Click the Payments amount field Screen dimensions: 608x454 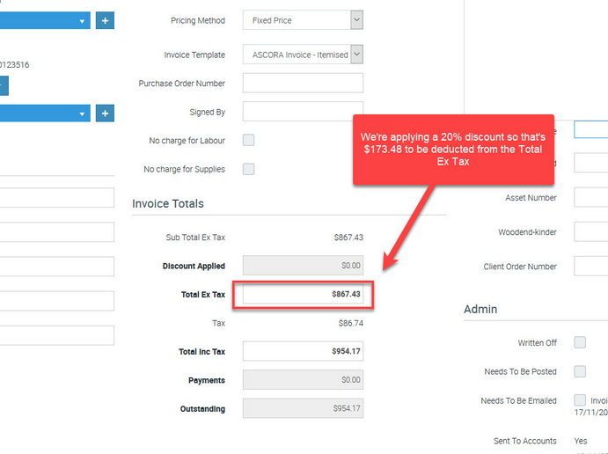tap(303, 380)
